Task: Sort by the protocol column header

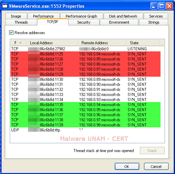Action: (19, 43)
